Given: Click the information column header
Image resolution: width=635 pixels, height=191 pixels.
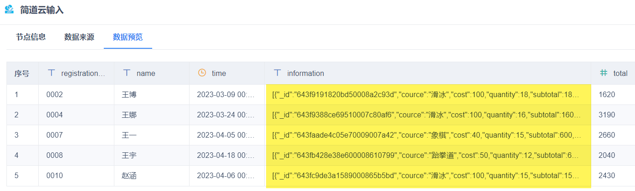Looking at the screenshot, I should point(305,73).
